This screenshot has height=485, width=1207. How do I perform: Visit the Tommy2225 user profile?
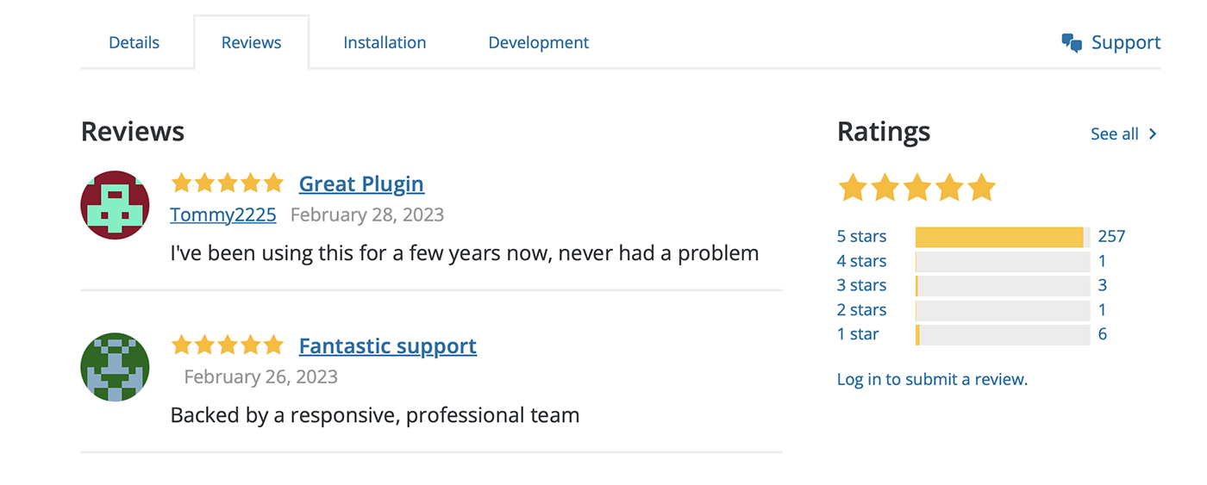point(223,215)
